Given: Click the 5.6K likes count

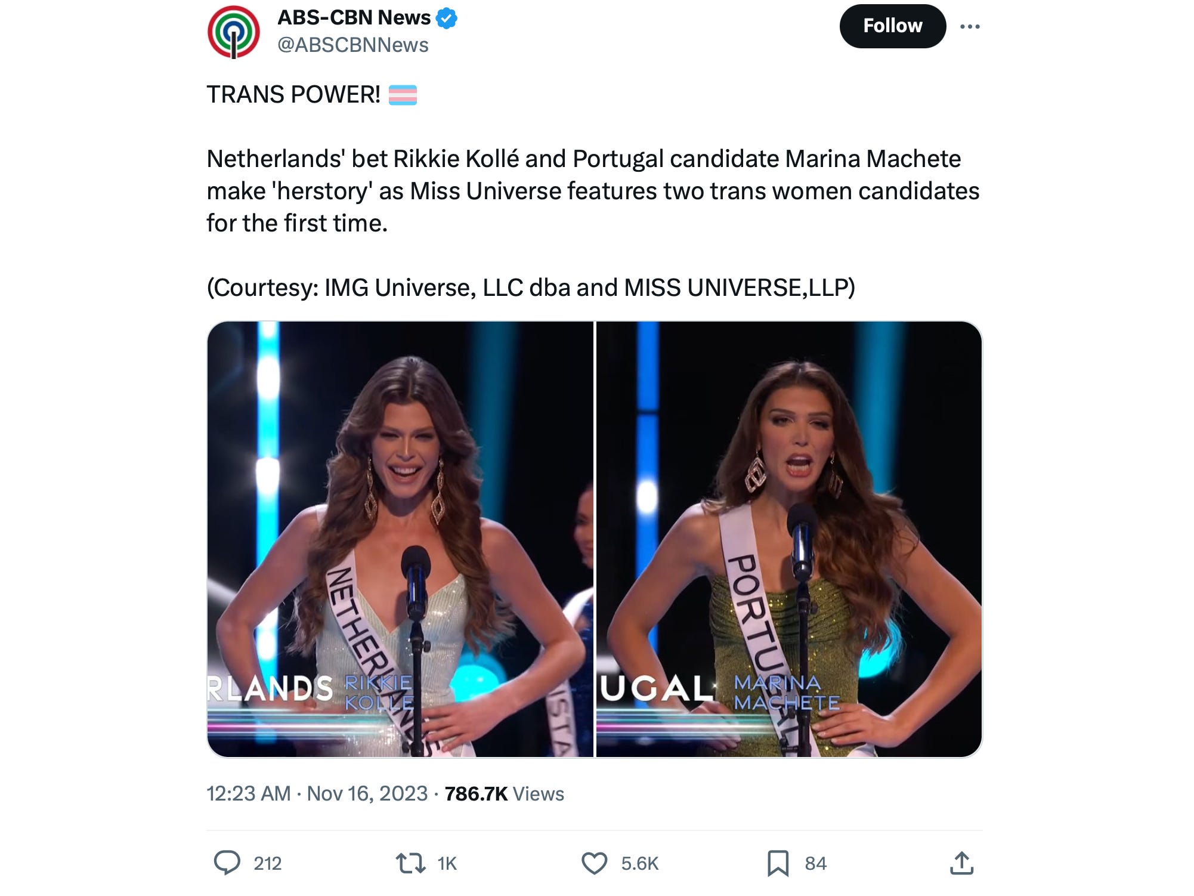Looking at the screenshot, I should click(x=639, y=863).
